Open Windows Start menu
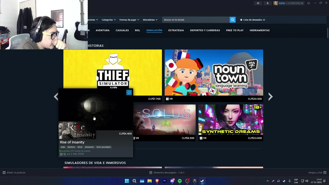Screen dimensions: 329x185 pos(127,181)
